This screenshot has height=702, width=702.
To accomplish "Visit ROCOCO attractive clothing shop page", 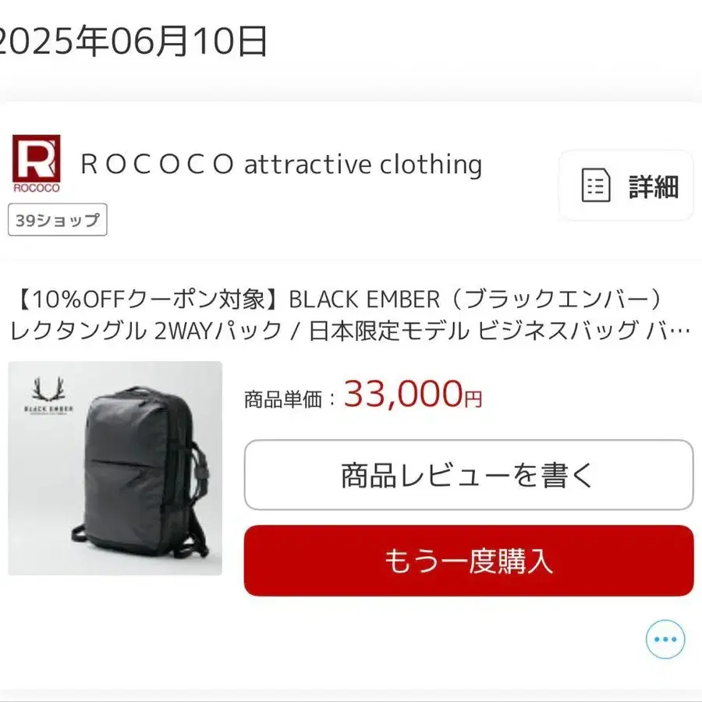I will (281, 165).
